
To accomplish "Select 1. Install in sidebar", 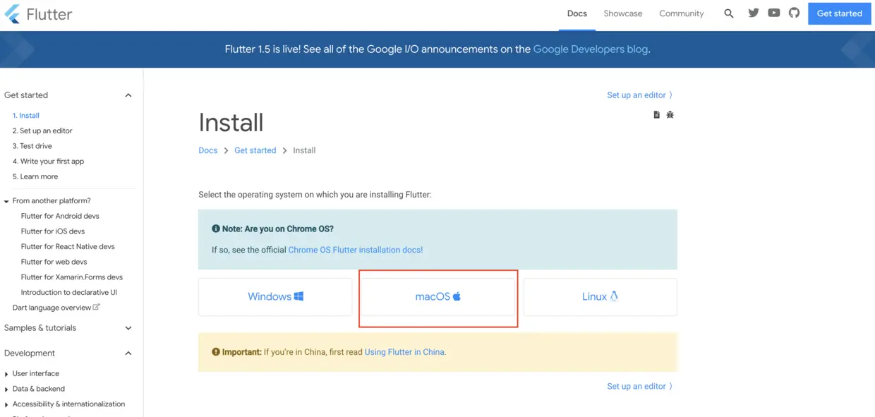I will [26, 116].
